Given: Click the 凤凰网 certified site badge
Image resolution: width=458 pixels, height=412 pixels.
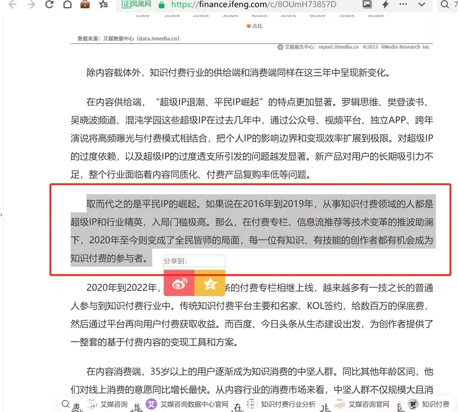Looking at the screenshot, I should (137, 4).
